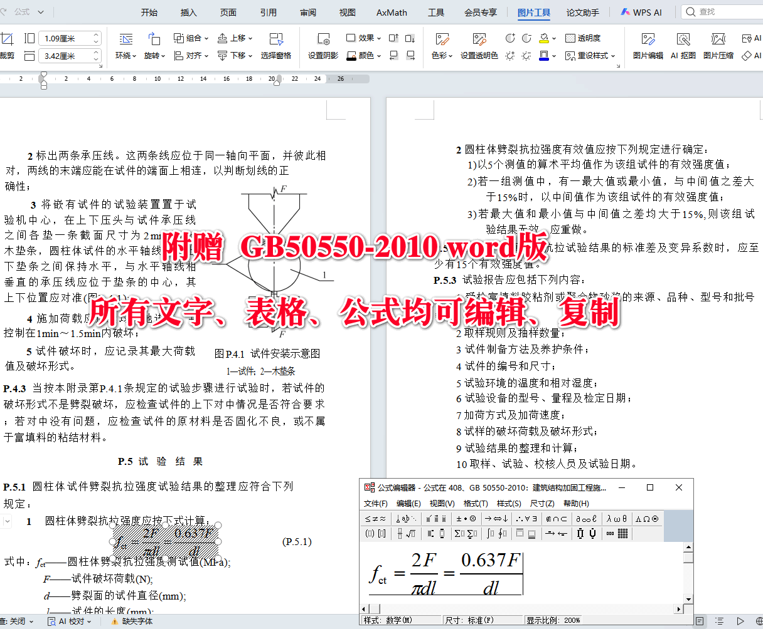Open labeled arrow templates palette
The image size is (763, 629).
coord(557,534)
